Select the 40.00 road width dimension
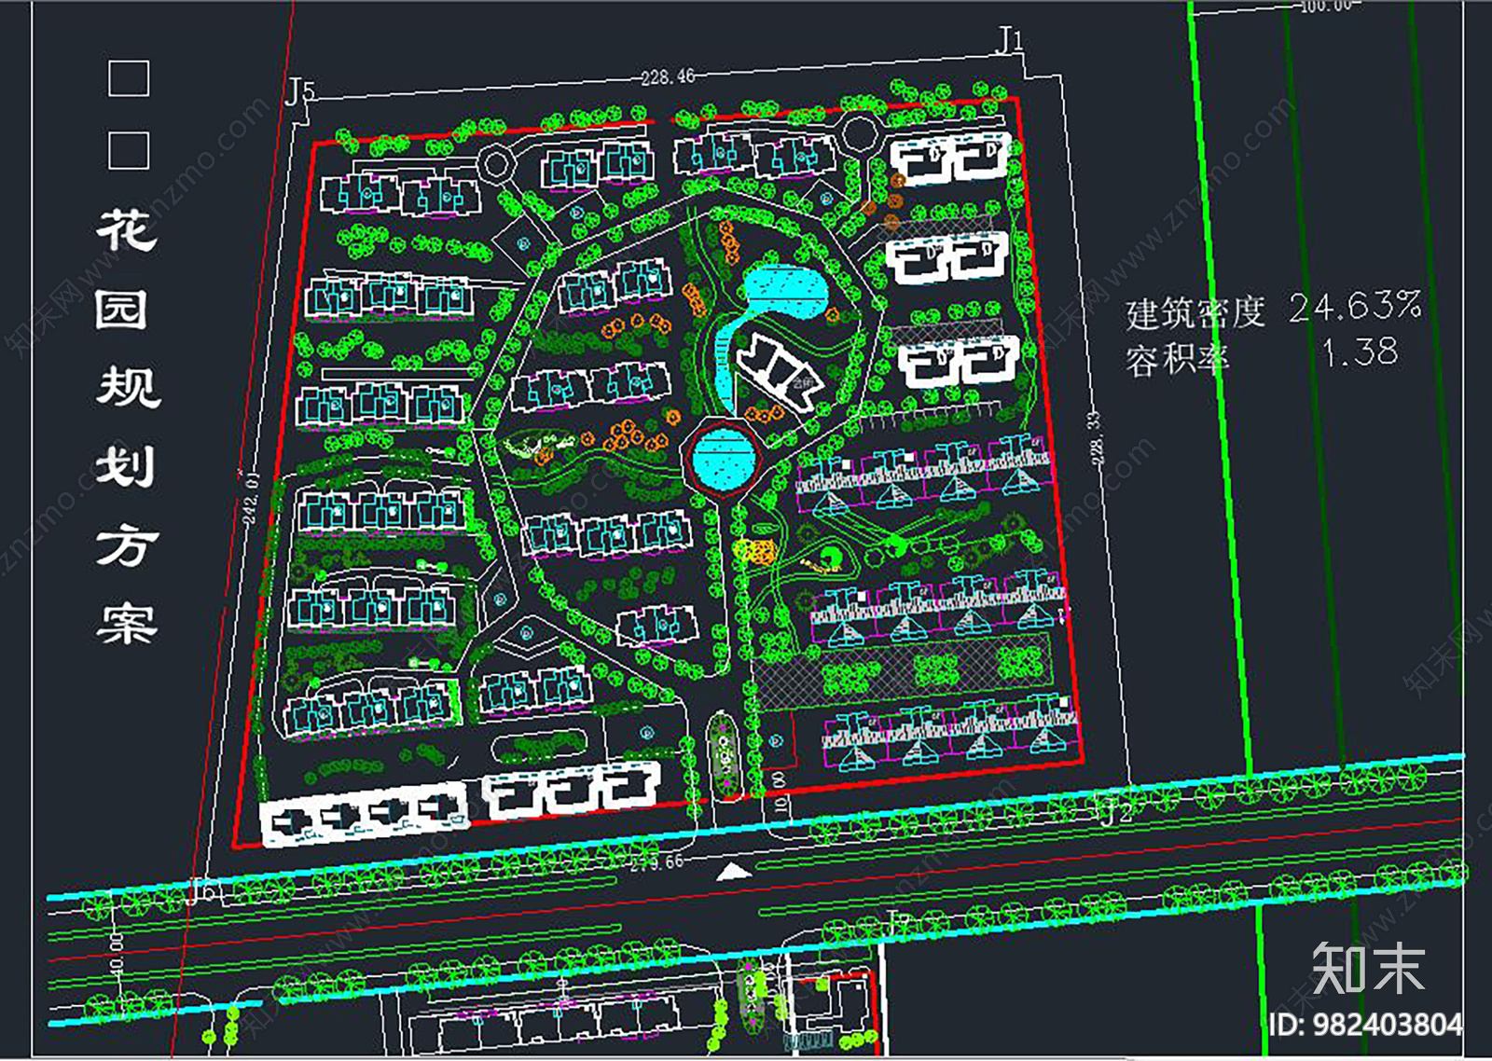The width and height of the screenshot is (1492, 1061). pyautogui.click(x=117, y=954)
